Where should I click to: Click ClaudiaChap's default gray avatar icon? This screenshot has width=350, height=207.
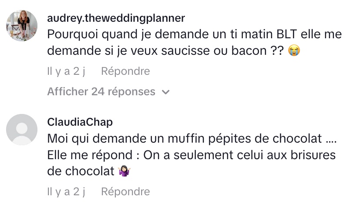[x=21, y=129]
